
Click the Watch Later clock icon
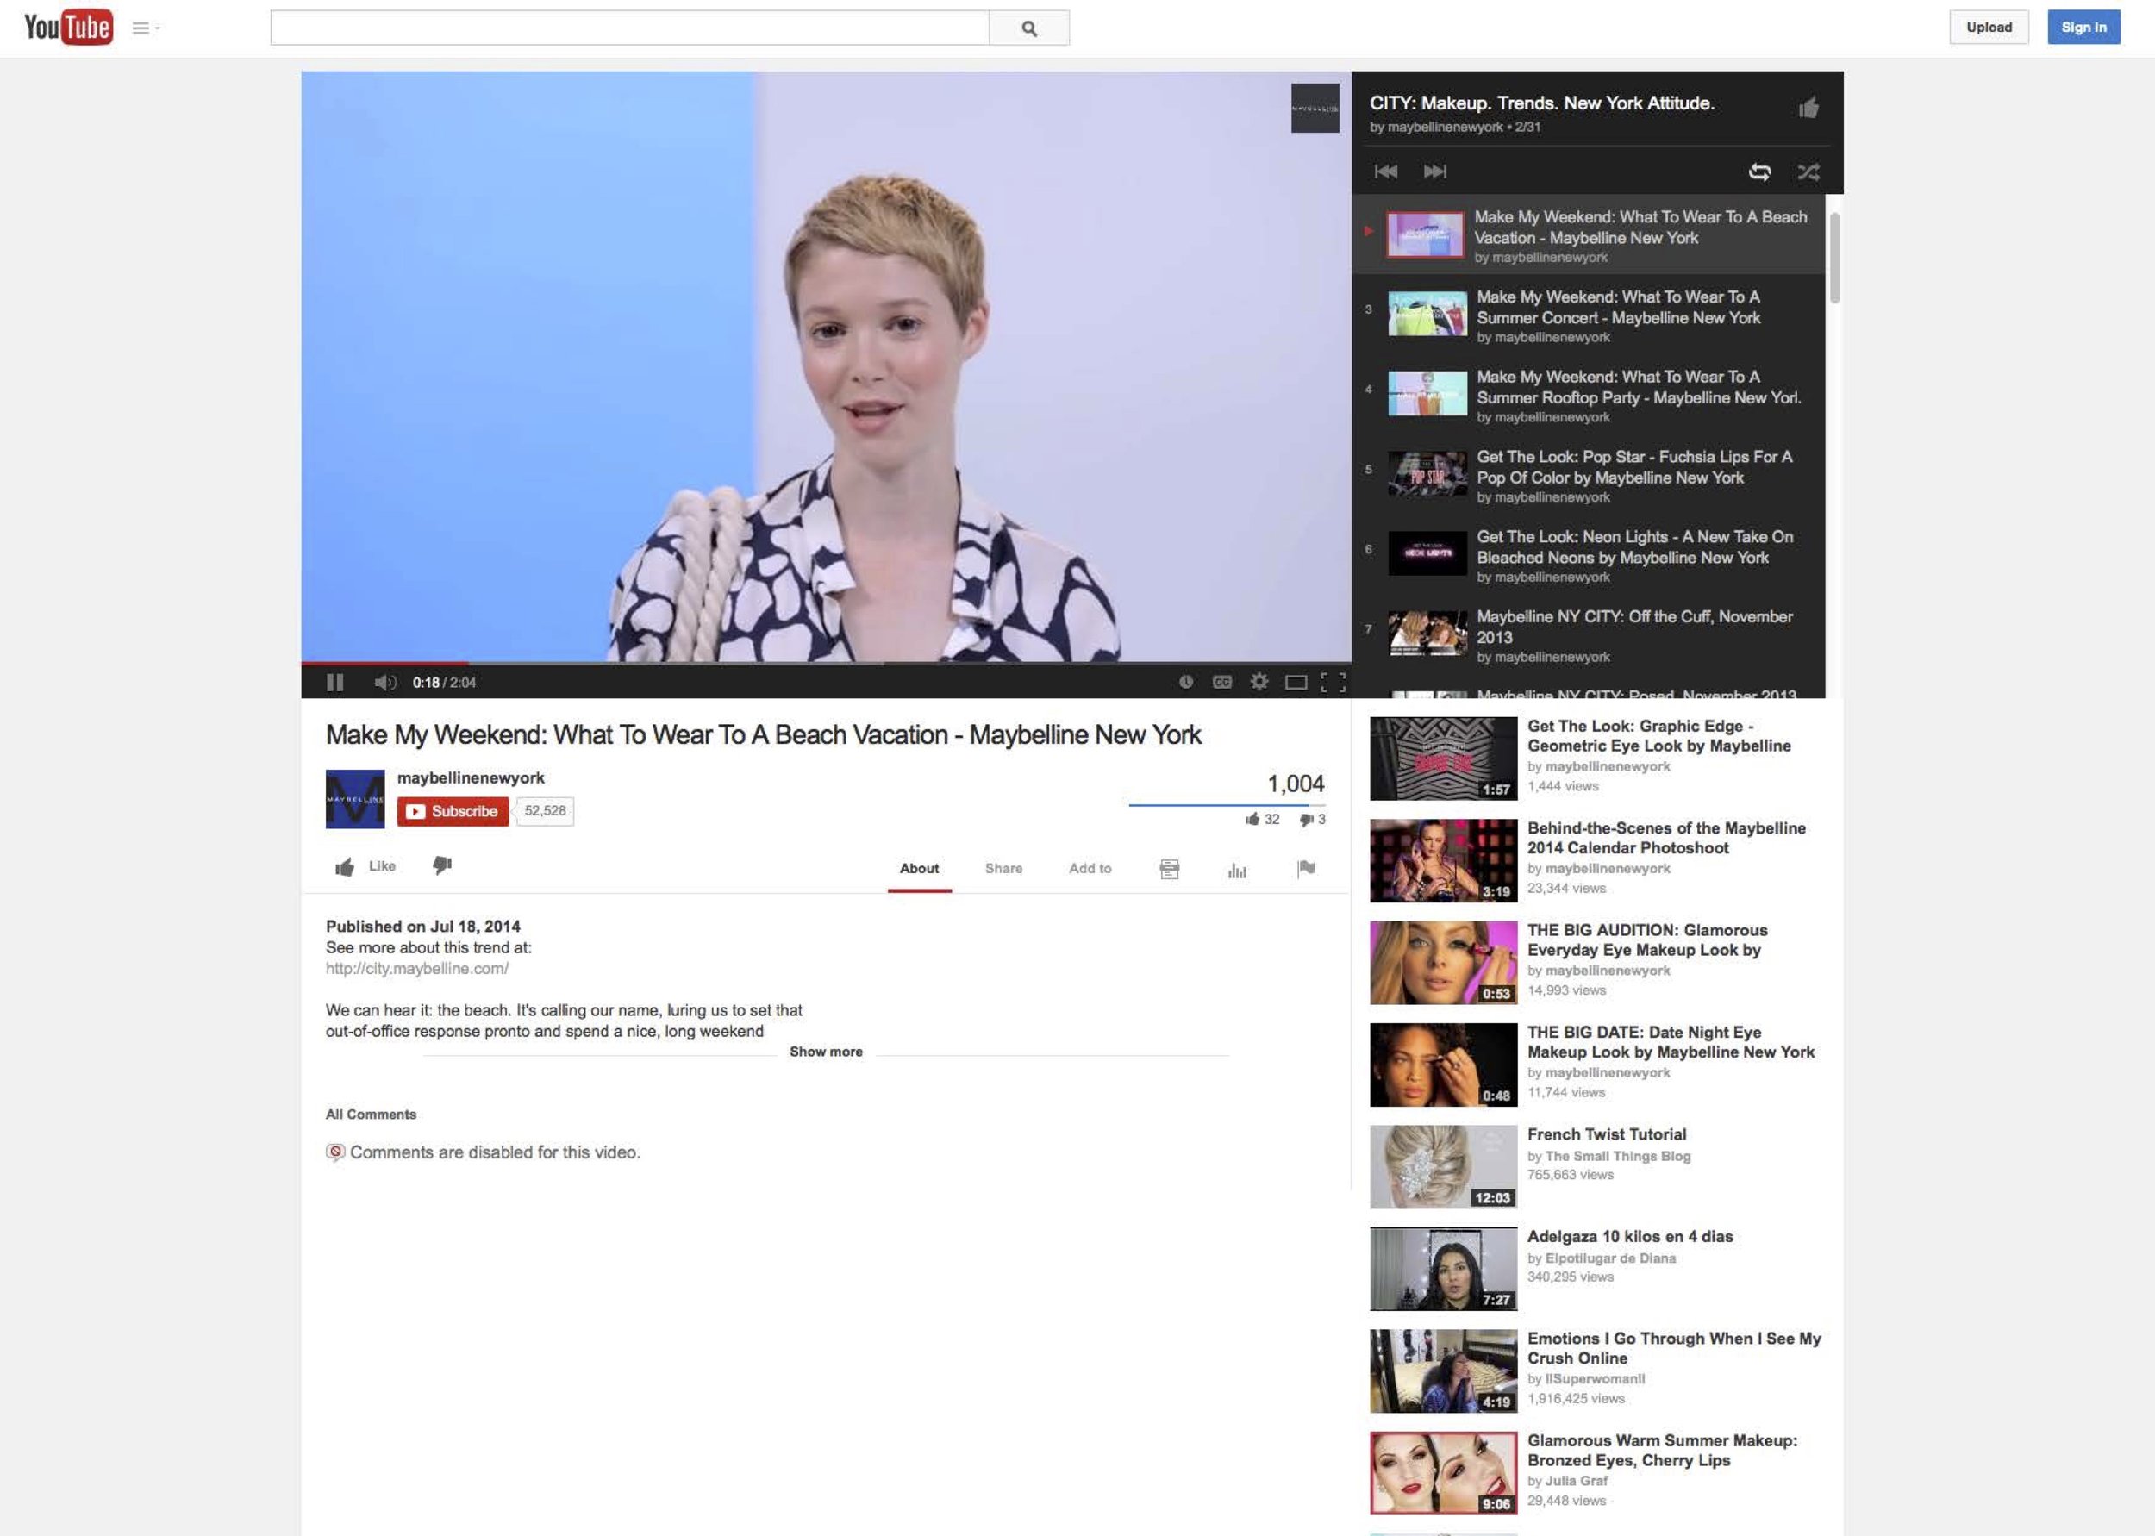click(1186, 682)
